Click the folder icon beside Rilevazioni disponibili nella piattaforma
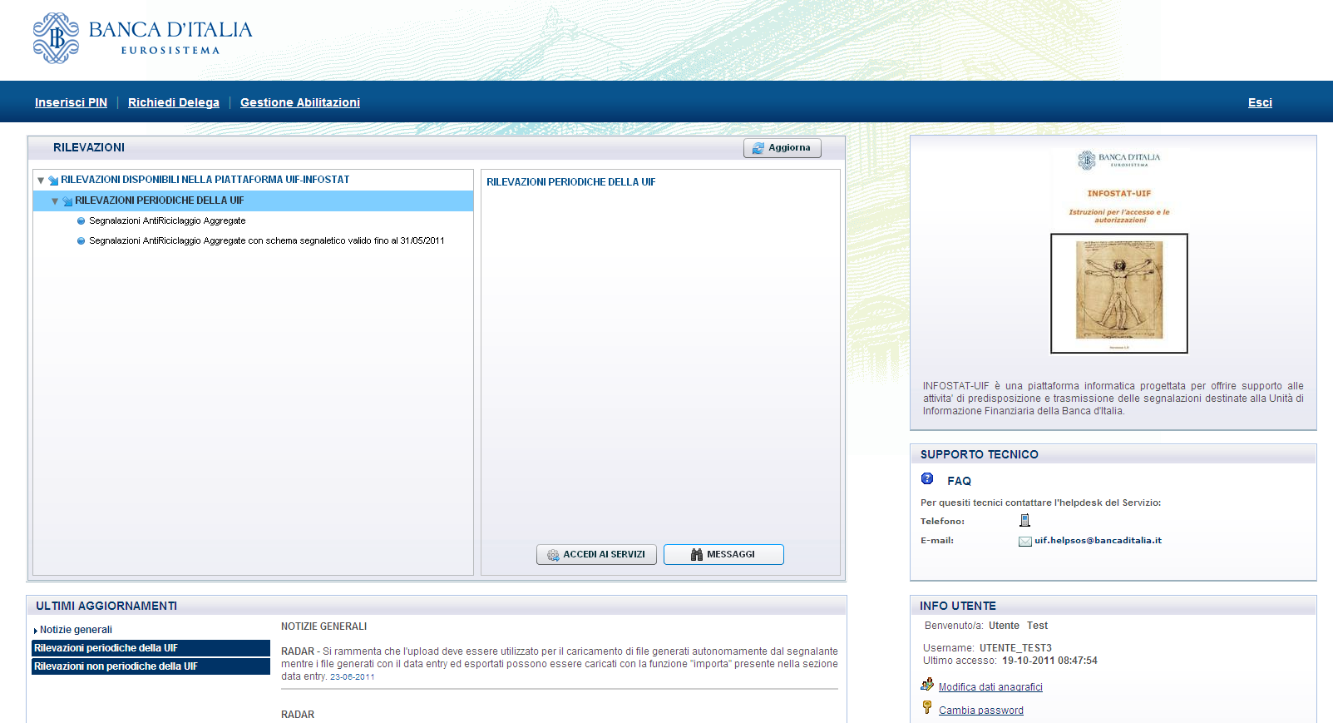Image resolution: width=1333 pixels, height=723 pixels. (53, 180)
